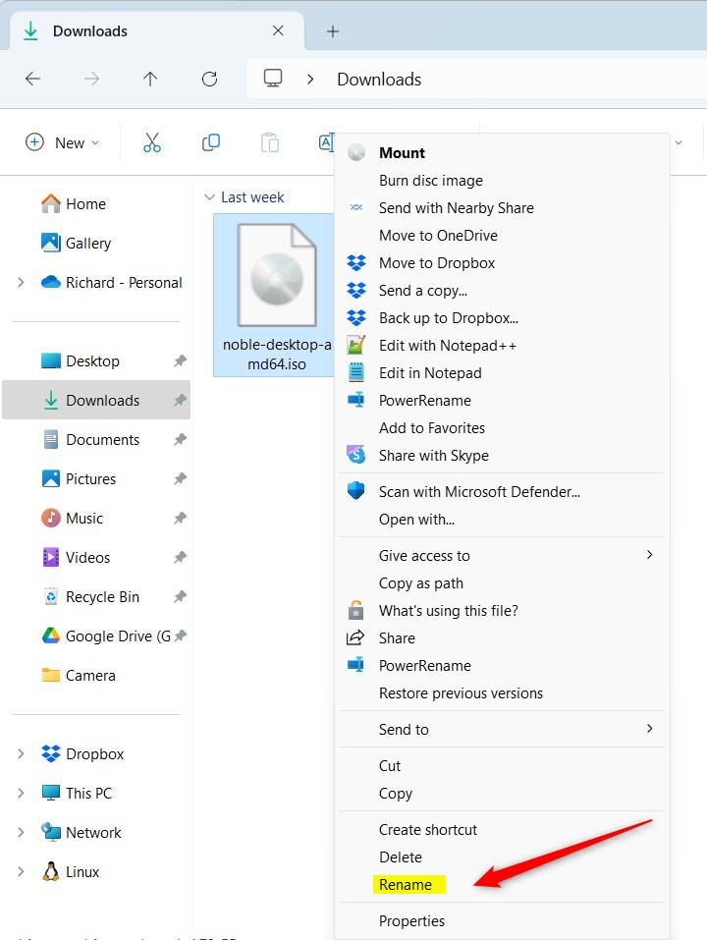Click Downloads in the address bar
The width and height of the screenshot is (707, 940).
click(x=379, y=80)
